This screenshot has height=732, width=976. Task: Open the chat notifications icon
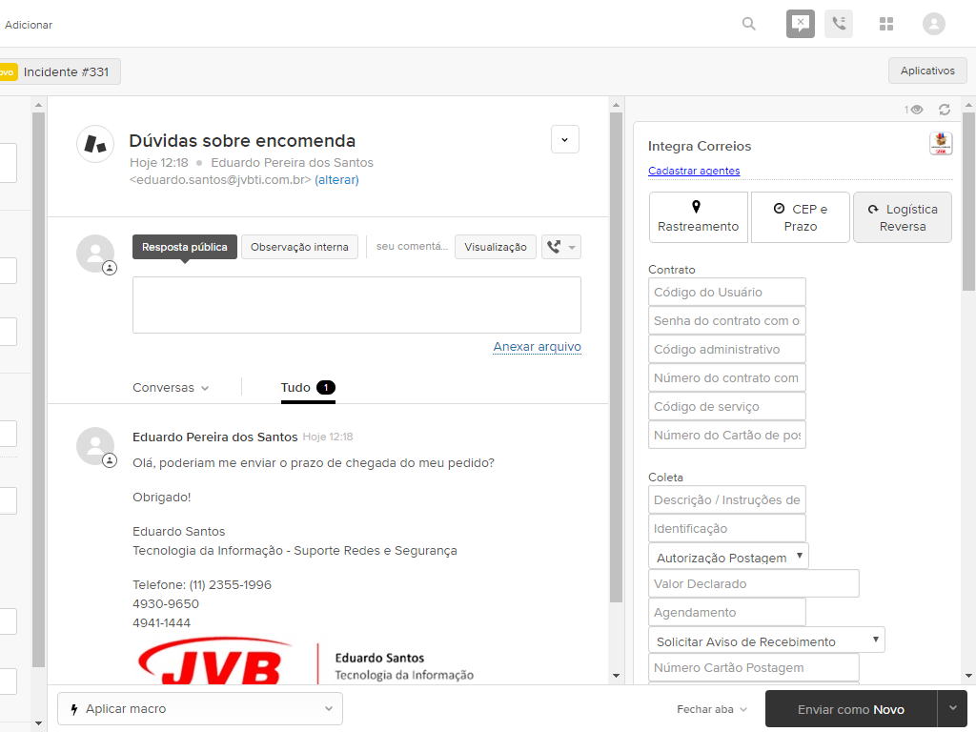(x=801, y=24)
